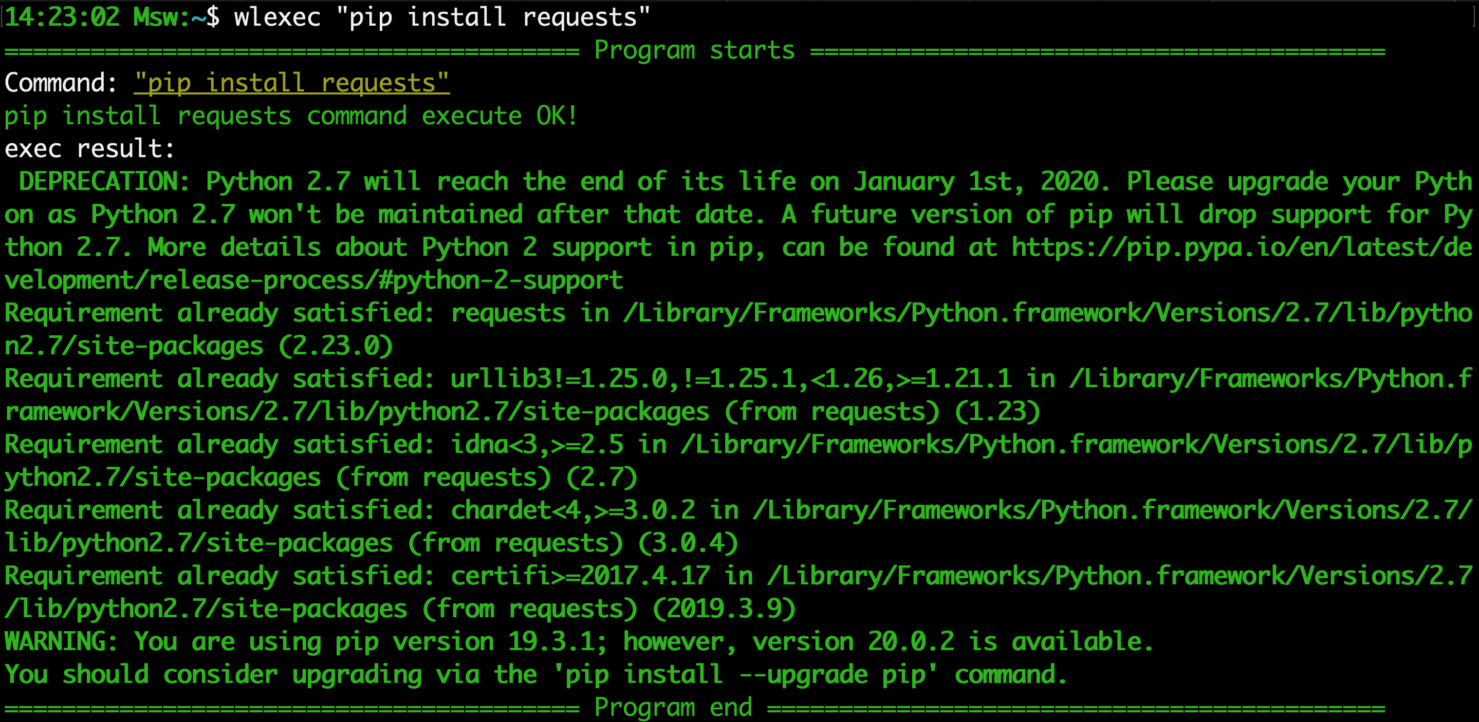Click the "Program end" footer text
This screenshot has height=722, width=1479.
674,707
